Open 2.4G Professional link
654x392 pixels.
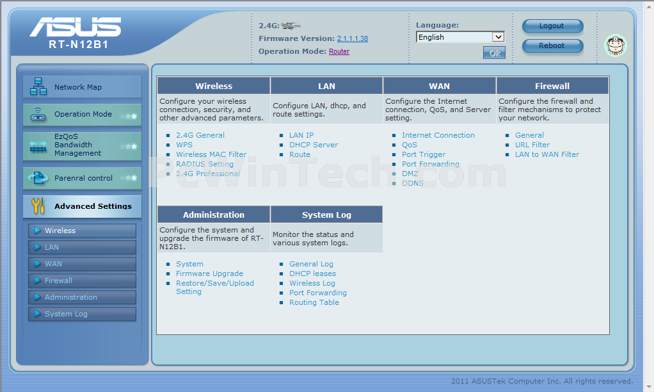[208, 174]
